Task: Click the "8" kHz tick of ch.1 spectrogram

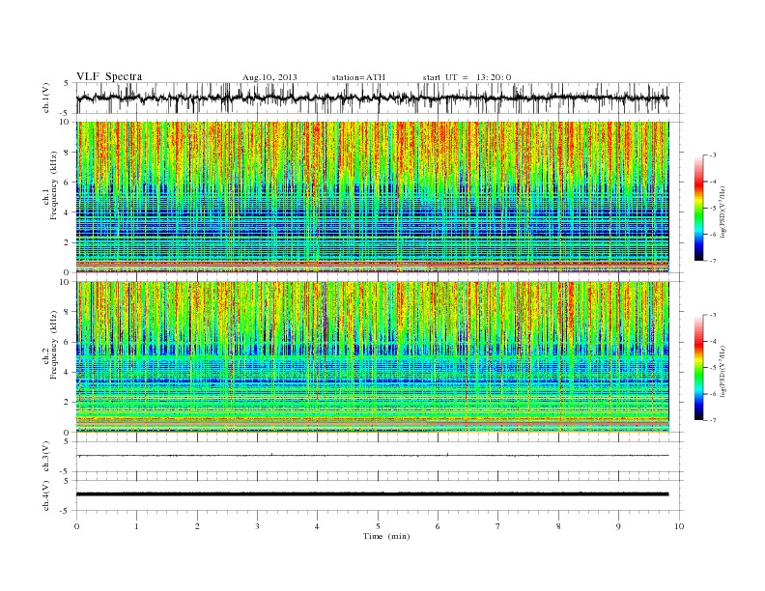Action: (x=68, y=153)
